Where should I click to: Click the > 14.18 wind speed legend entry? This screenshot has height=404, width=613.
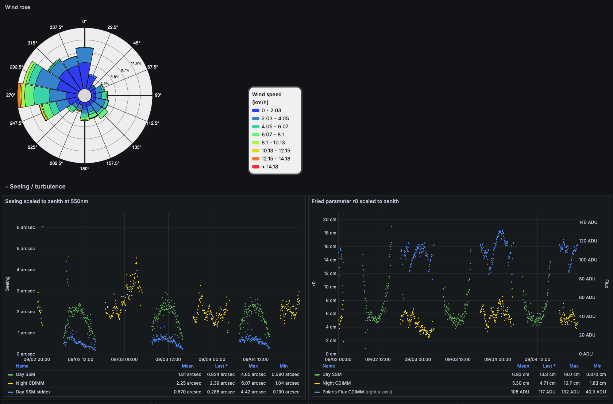point(265,167)
